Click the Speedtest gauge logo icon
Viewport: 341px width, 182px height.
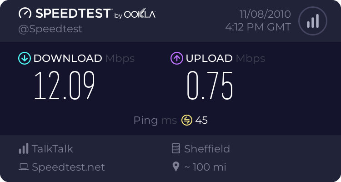coord(25,14)
